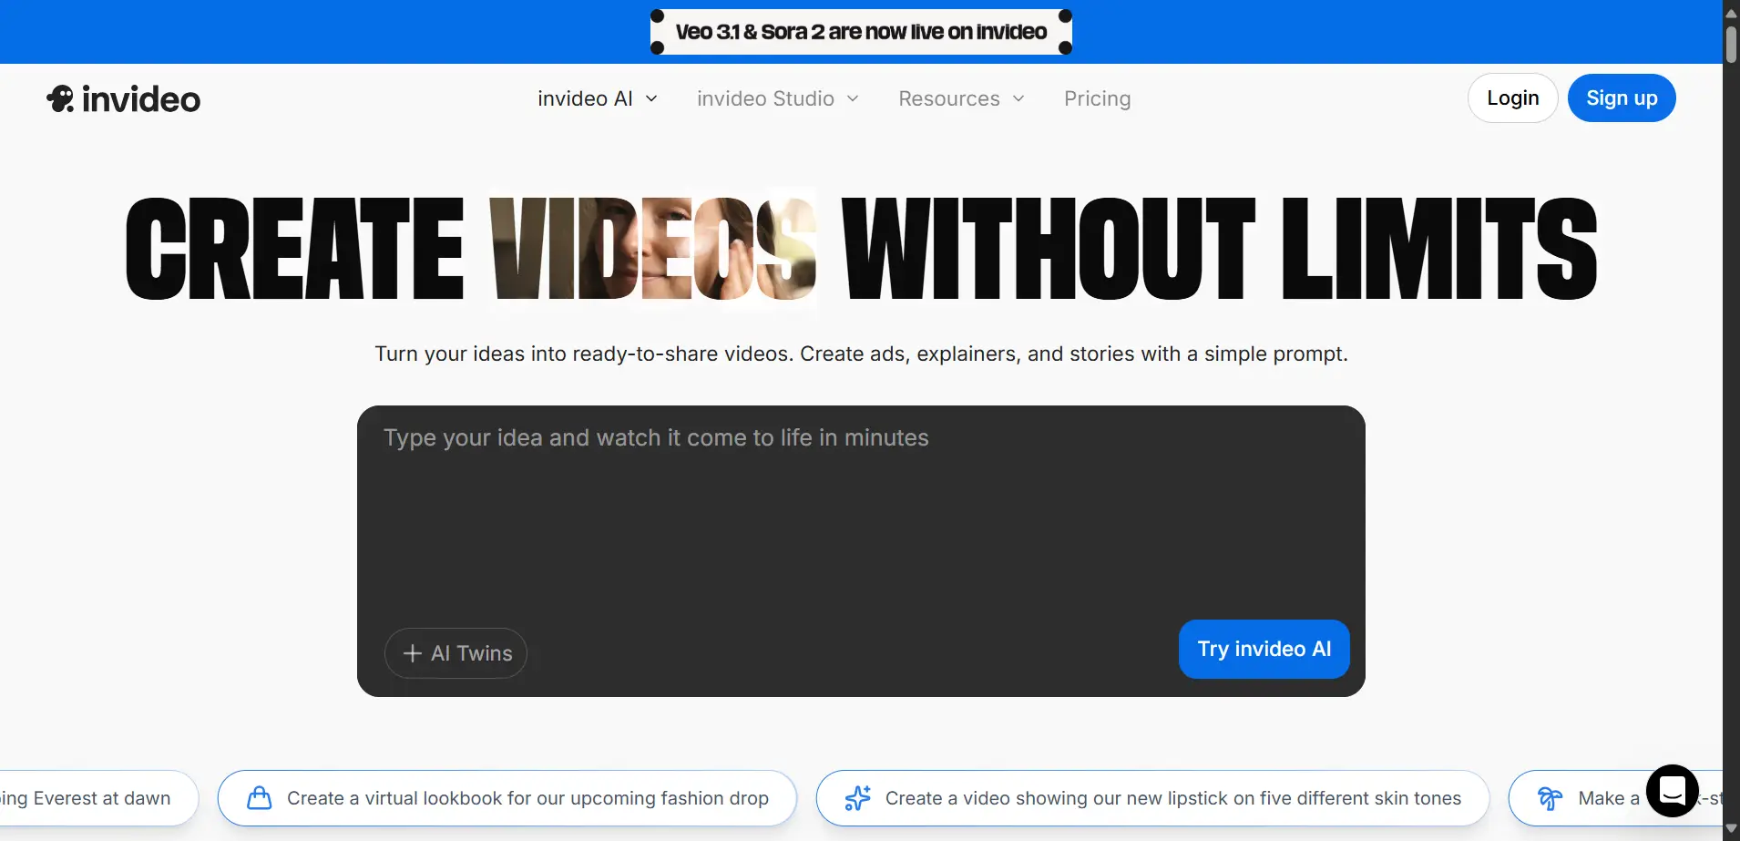Click the Try invideo AI button

tap(1264, 649)
